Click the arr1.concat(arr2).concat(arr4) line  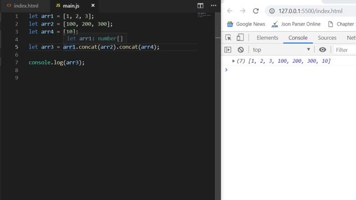coord(94,47)
